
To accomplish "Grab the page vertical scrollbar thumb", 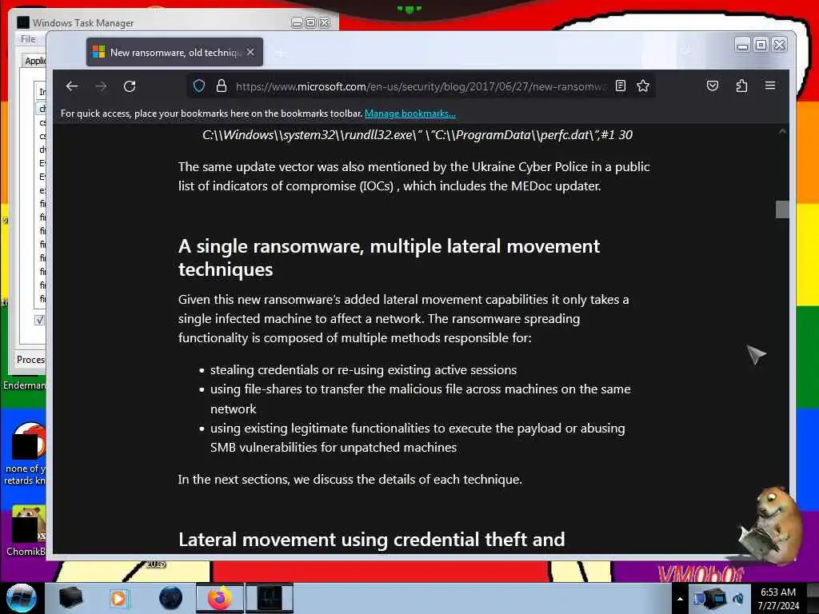I will point(782,209).
